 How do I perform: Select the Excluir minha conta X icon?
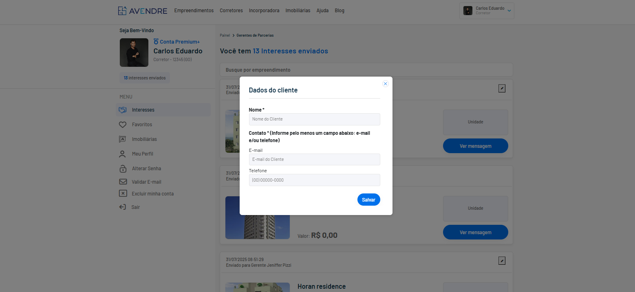123,193
